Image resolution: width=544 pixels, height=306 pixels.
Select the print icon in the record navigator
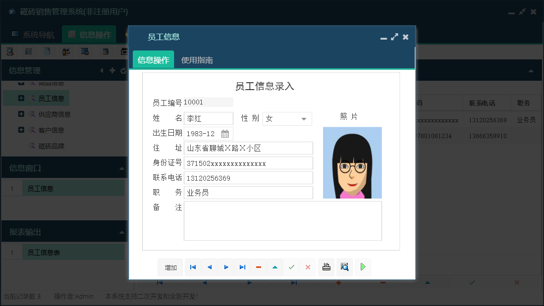[x=326, y=267]
